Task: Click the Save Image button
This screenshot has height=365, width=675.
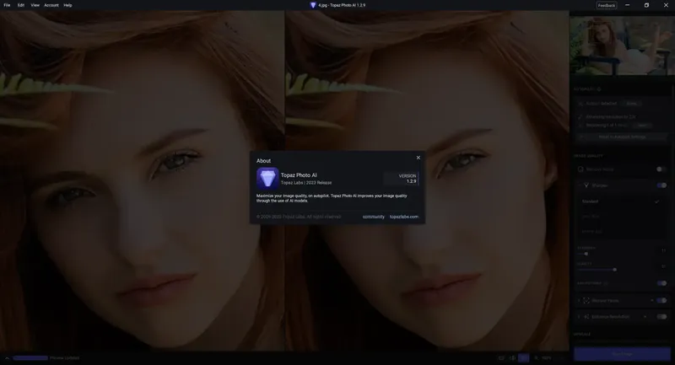Action: pyautogui.click(x=622, y=354)
